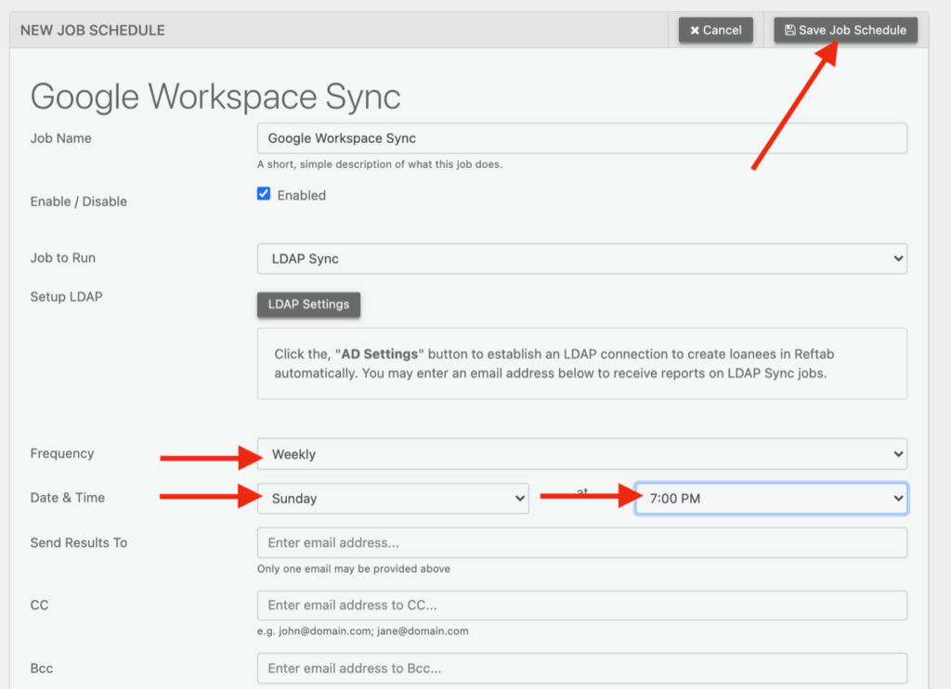Click the chevron arrow on 7:00 PM dropdown
Viewport: 951px width, 689px height.
(897, 499)
